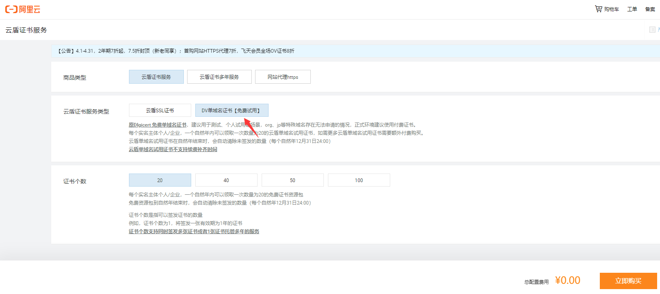660x294 pixels.
Task: Choose DV单域名证书【免费试用】 service type
Action: pyautogui.click(x=232, y=110)
